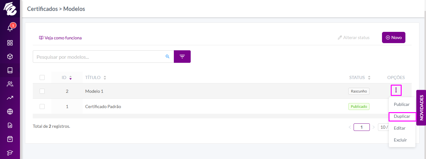Open the users icon in sidebar
426x159 pixels.
pyautogui.click(x=10, y=84)
